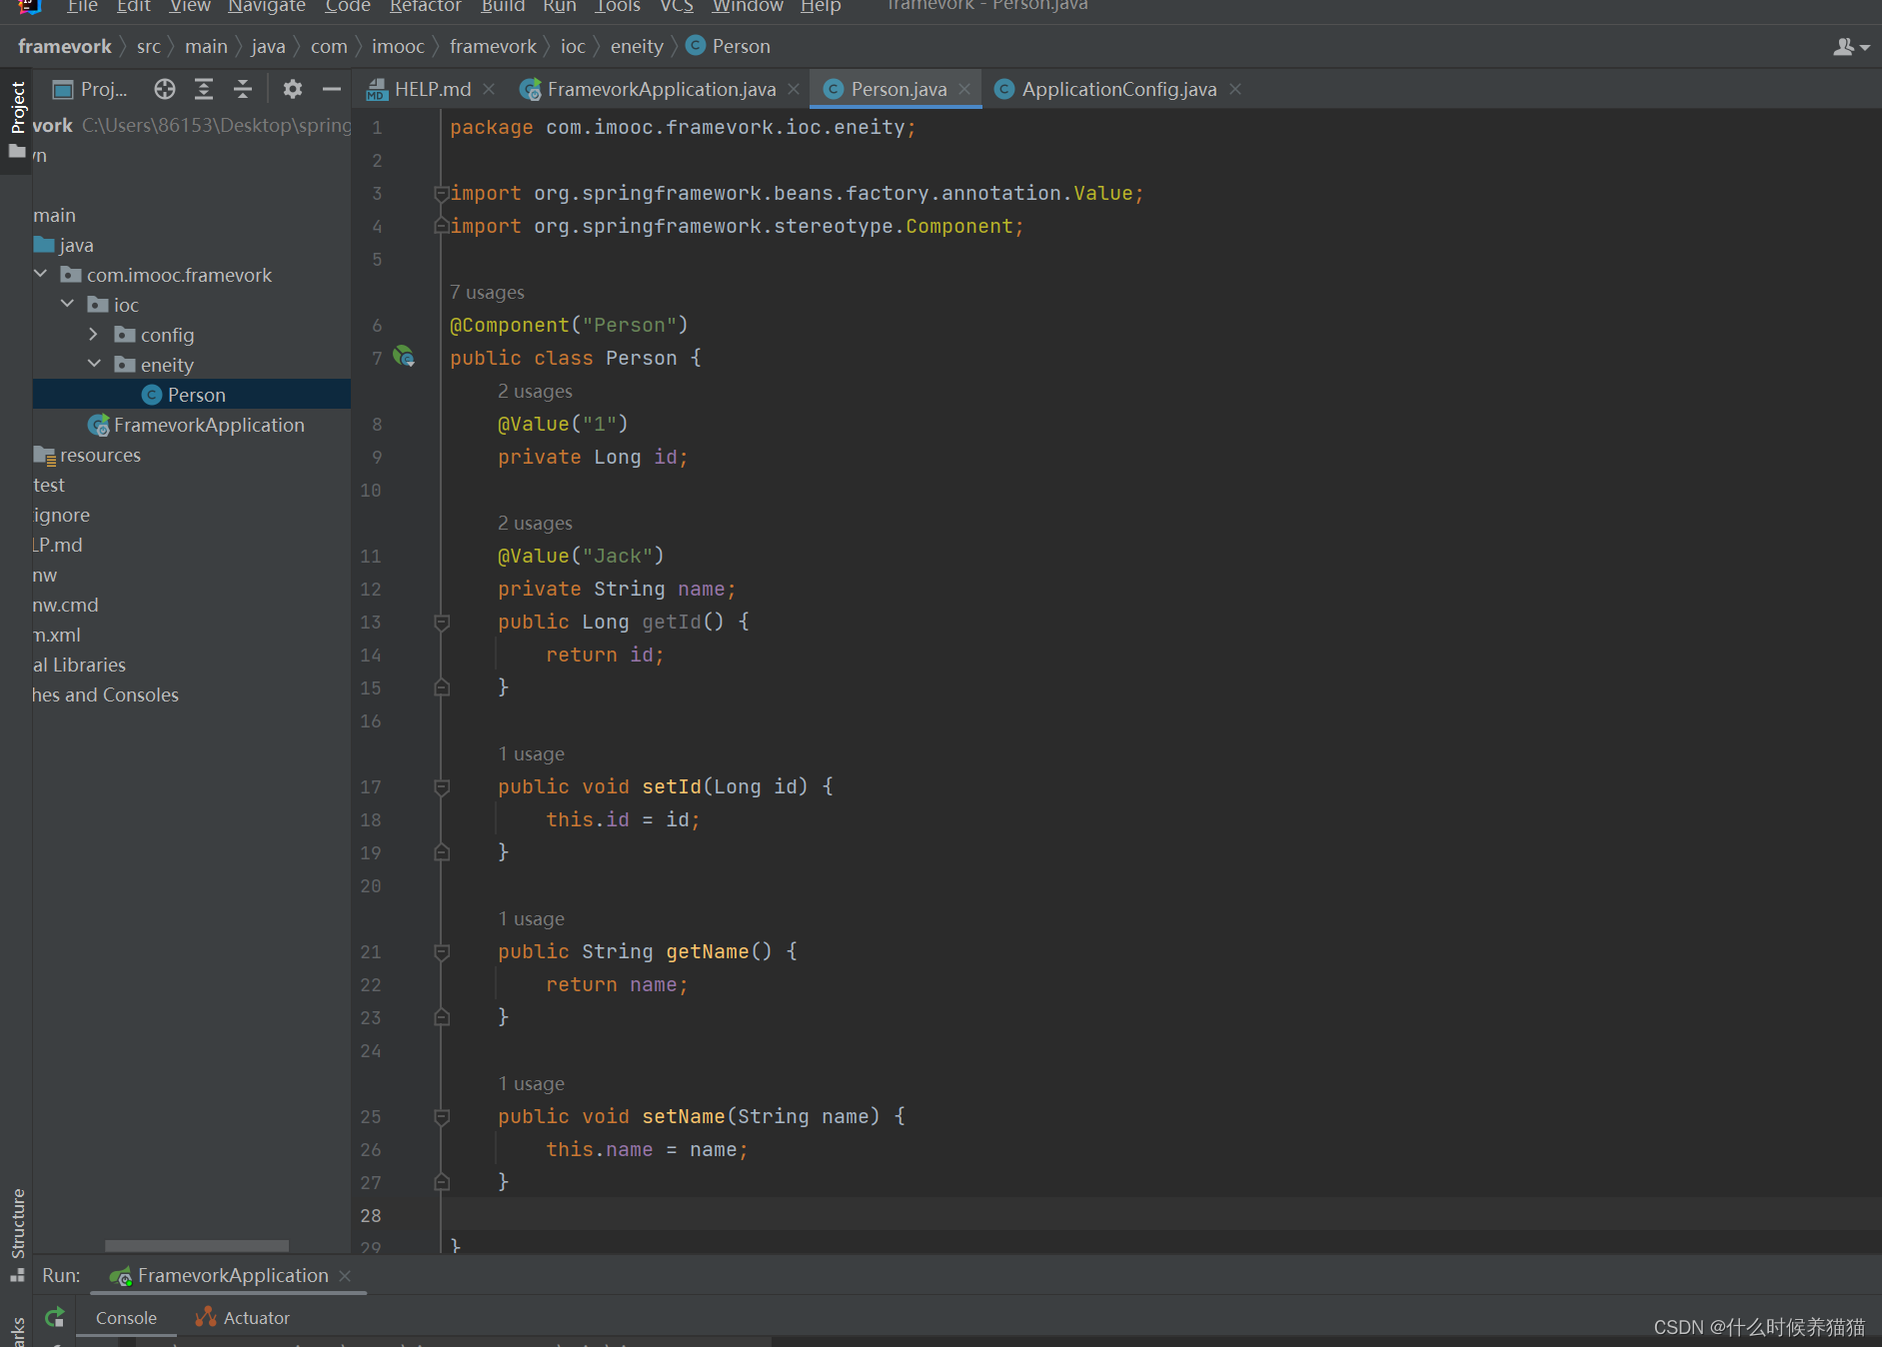Screen dimensions: 1882x1347
Task: Switch to ApplicationConfig.java tab
Action: 1118,90
